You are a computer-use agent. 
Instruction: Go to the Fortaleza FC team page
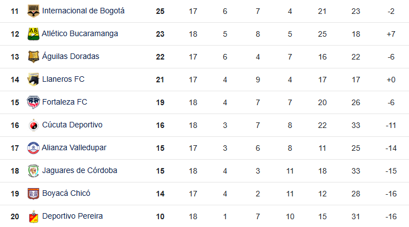[x=64, y=102]
